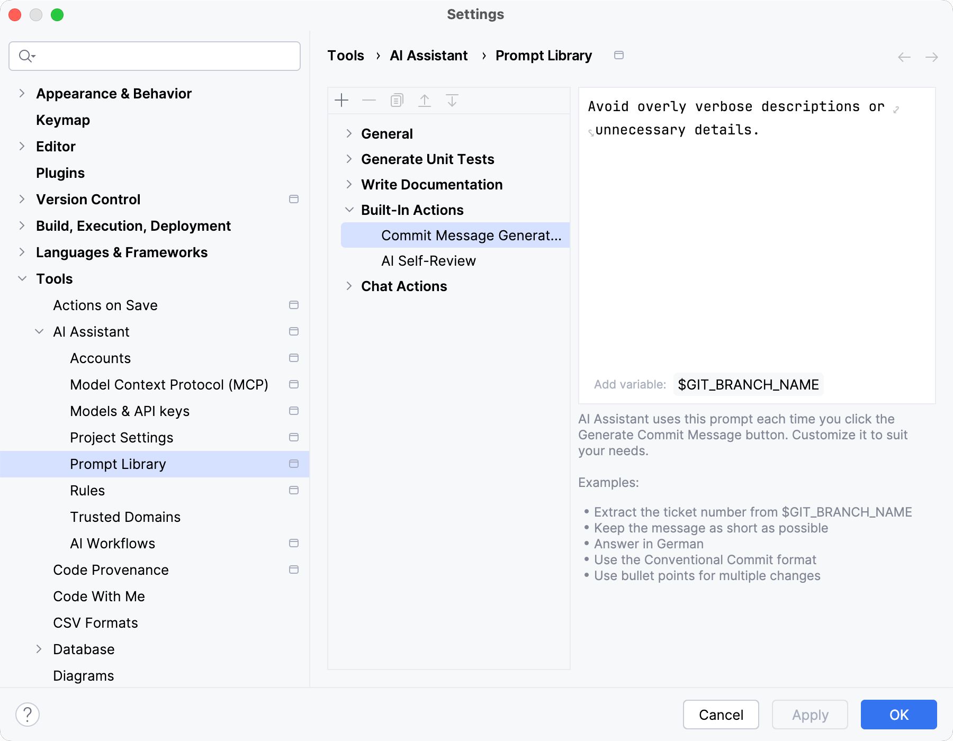Open the Keymap settings page
The image size is (953, 741).
[x=63, y=120]
